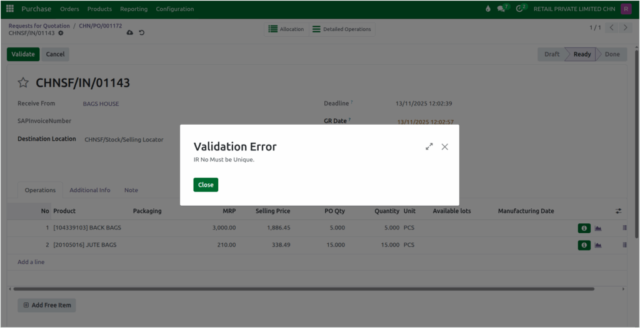Select the Ready status stage

coord(582,54)
